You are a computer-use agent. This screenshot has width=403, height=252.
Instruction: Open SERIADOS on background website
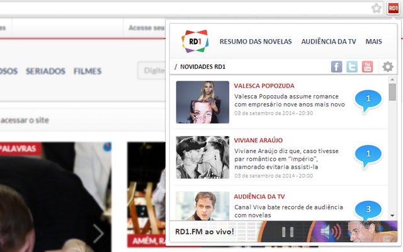(x=45, y=71)
